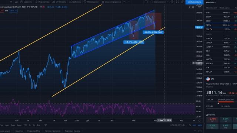Image resolution: width=237 pixels, height=133 pixels.
Task: Toggle the лог logarithmic scale
Action: click(x=194, y=125)
